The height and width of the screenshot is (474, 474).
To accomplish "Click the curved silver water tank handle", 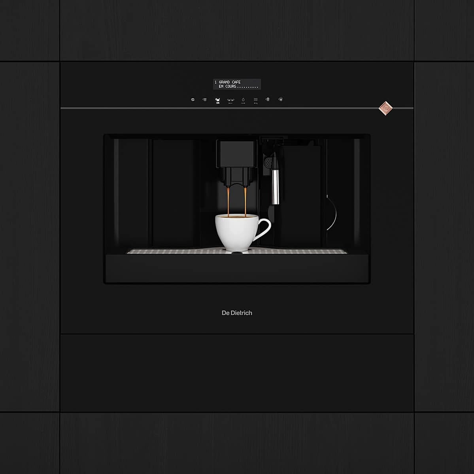I will pos(333,212).
